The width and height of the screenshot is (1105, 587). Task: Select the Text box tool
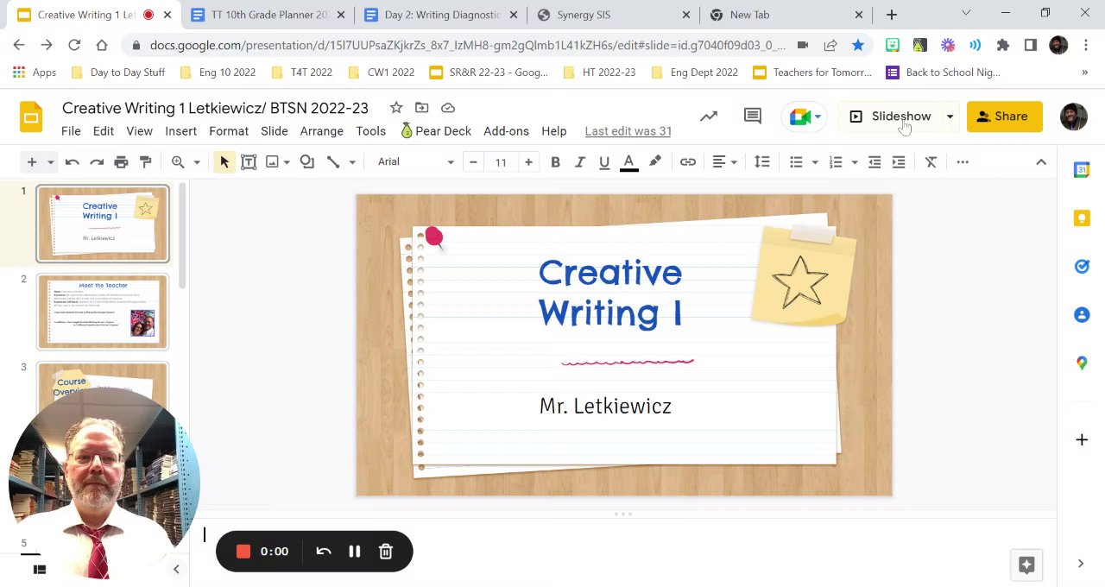249,162
